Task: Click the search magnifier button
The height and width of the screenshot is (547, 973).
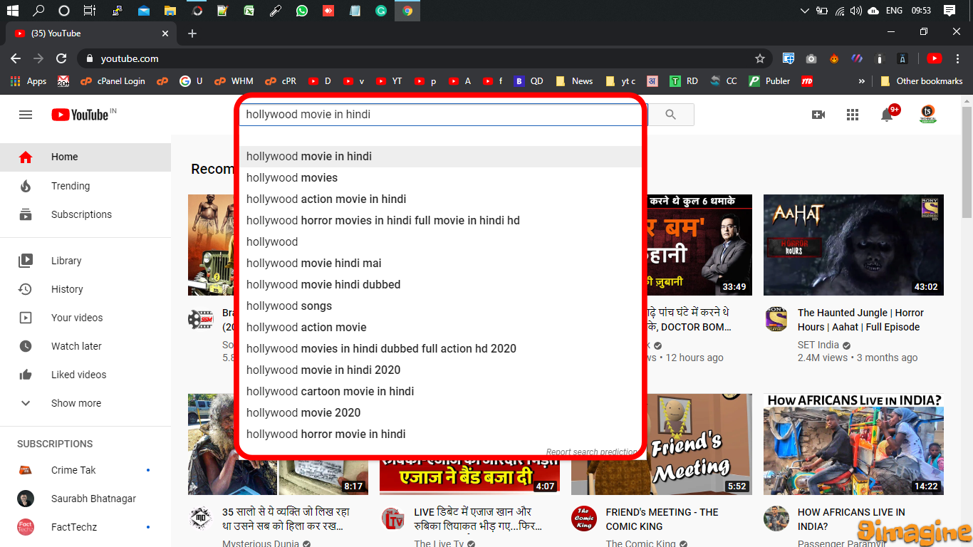Action: click(670, 115)
